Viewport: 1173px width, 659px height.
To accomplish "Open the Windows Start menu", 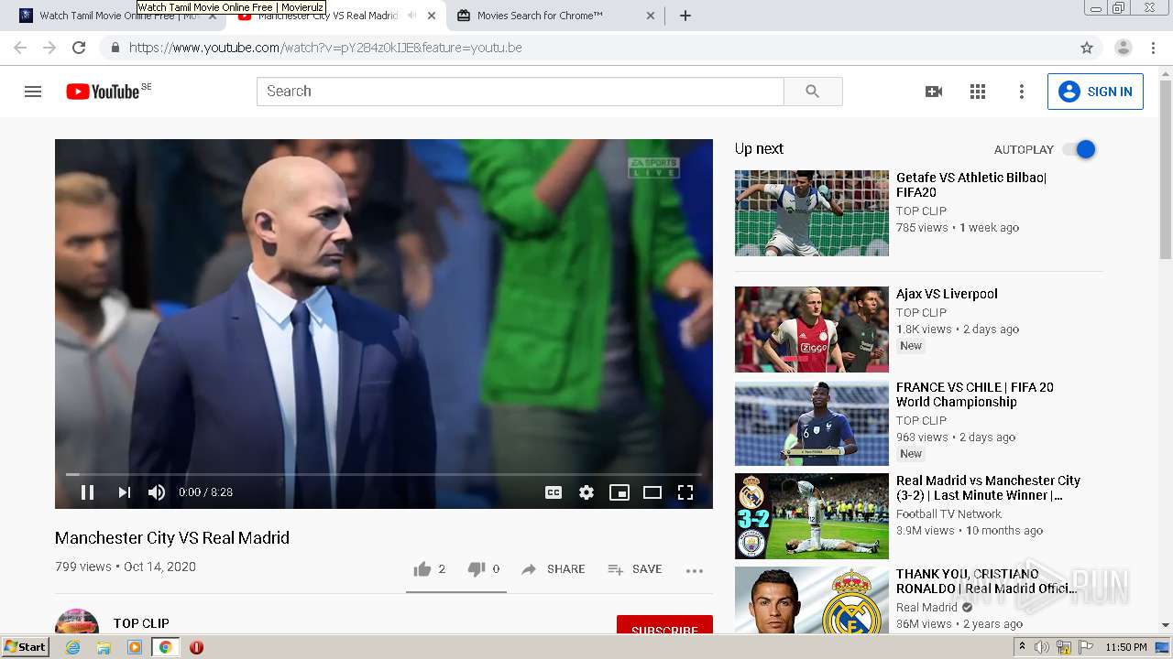I will (x=25, y=647).
